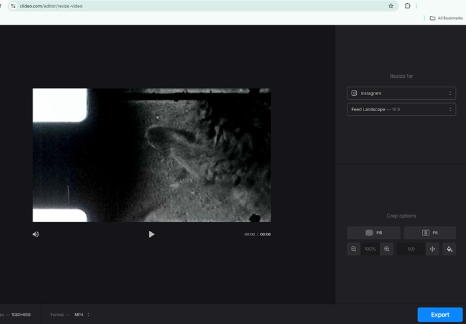Select the Fit crop option
The image size is (466, 324).
tap(430, 233)
